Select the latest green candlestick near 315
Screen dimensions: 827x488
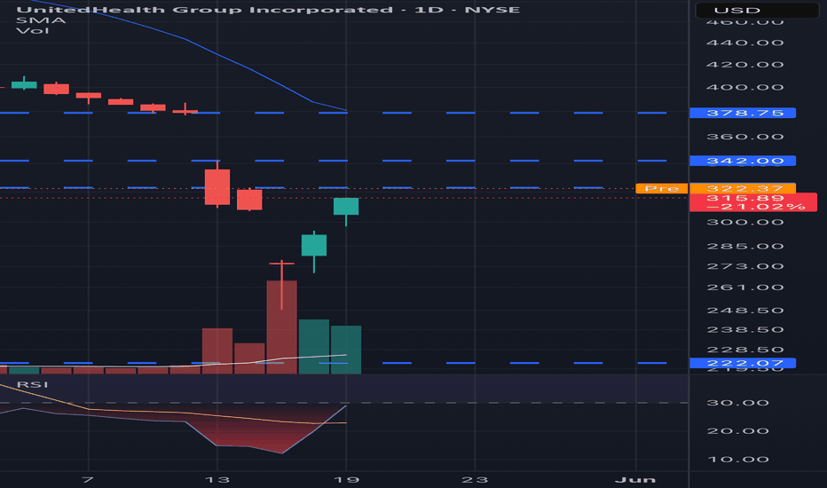[x=346, y=206]
